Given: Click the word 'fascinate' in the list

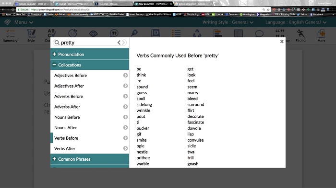Looking at the screenshot, I should tap(196, 122).
